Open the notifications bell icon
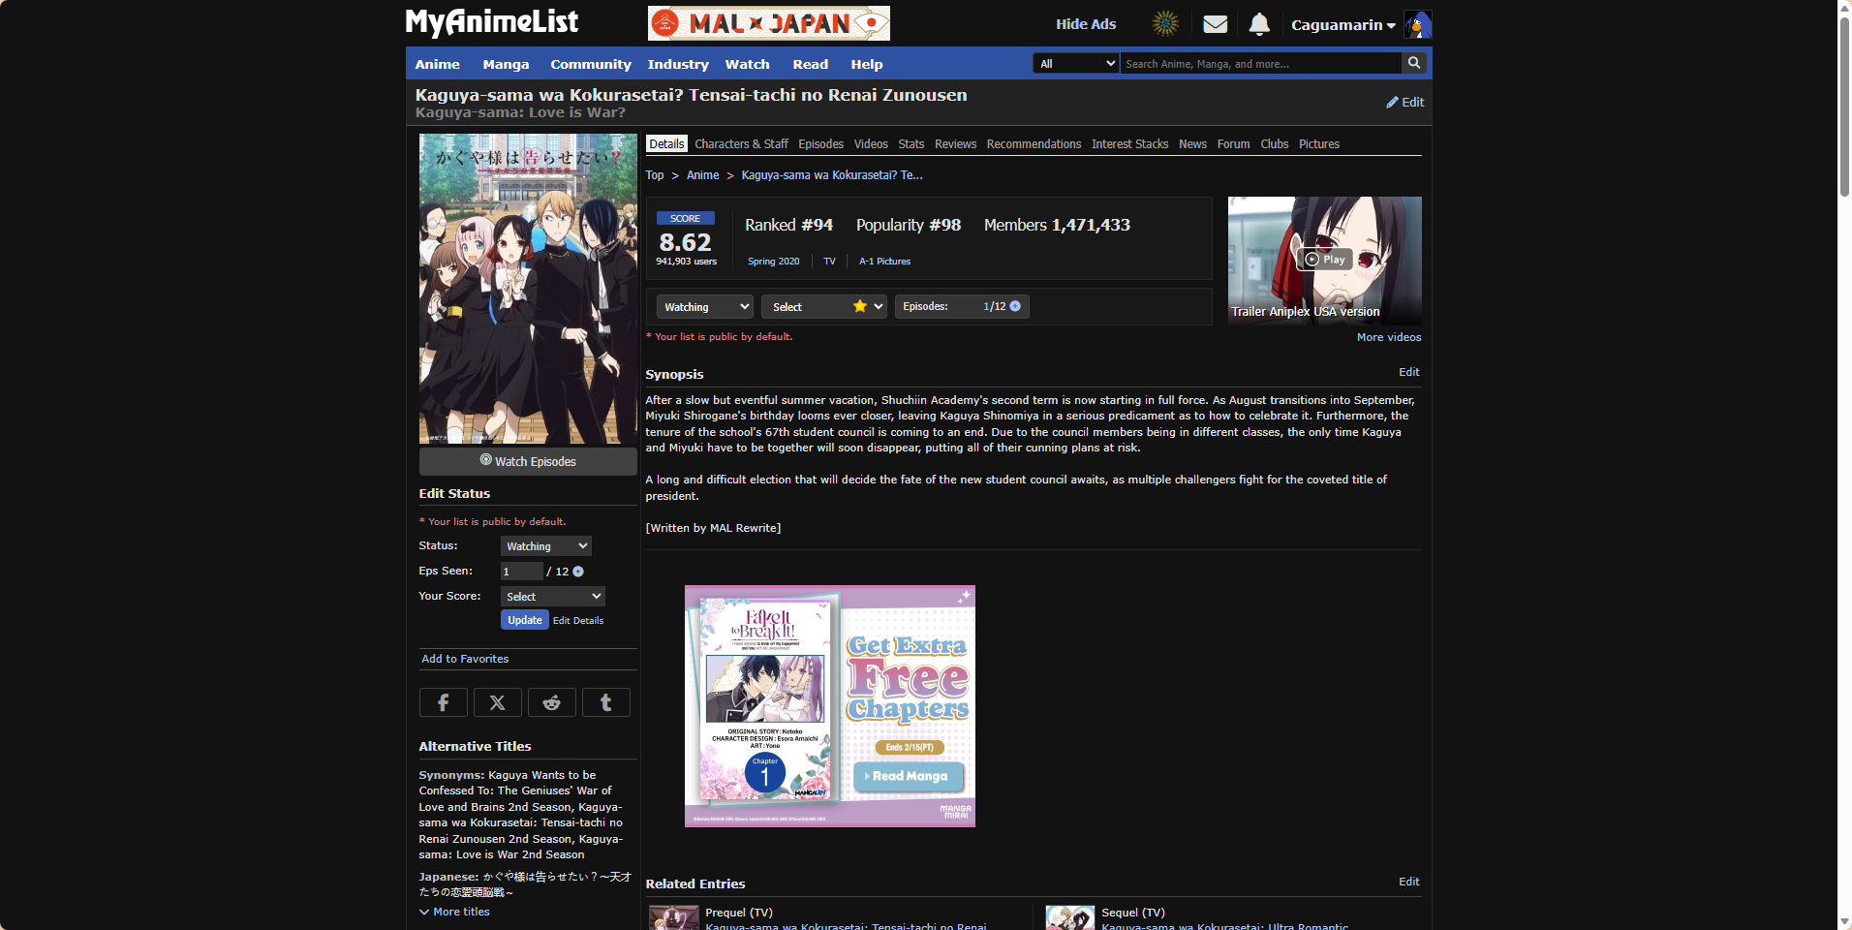1852x930 pixels. pos(1258,24)
